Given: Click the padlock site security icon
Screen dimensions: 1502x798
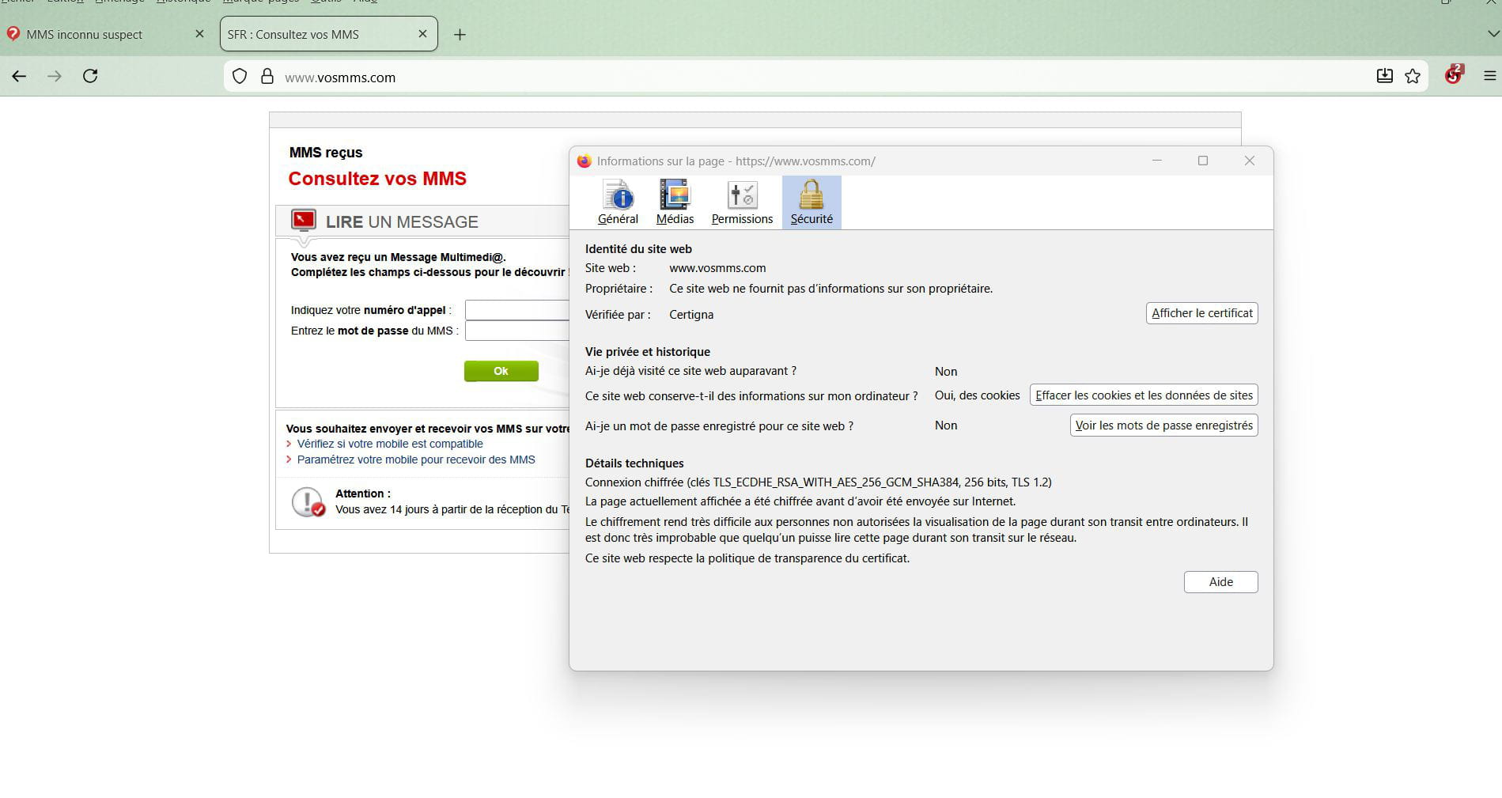Looking at the screenshot, I should click(267, 77).
